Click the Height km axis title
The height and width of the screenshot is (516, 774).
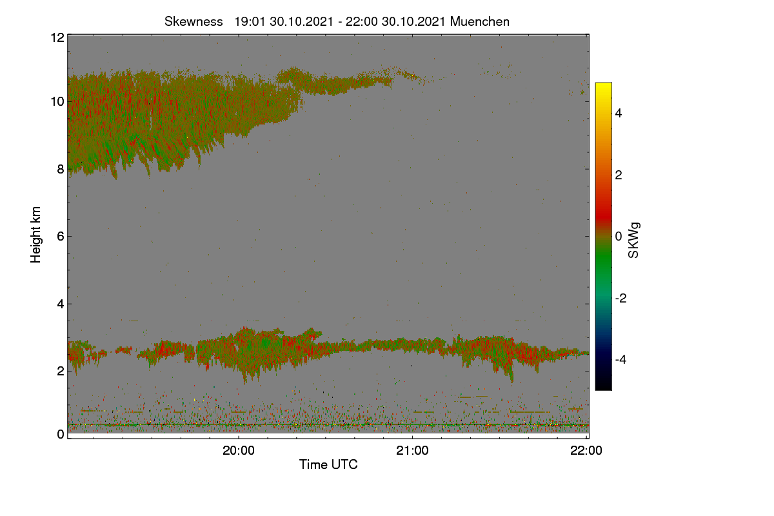point(36,234)
